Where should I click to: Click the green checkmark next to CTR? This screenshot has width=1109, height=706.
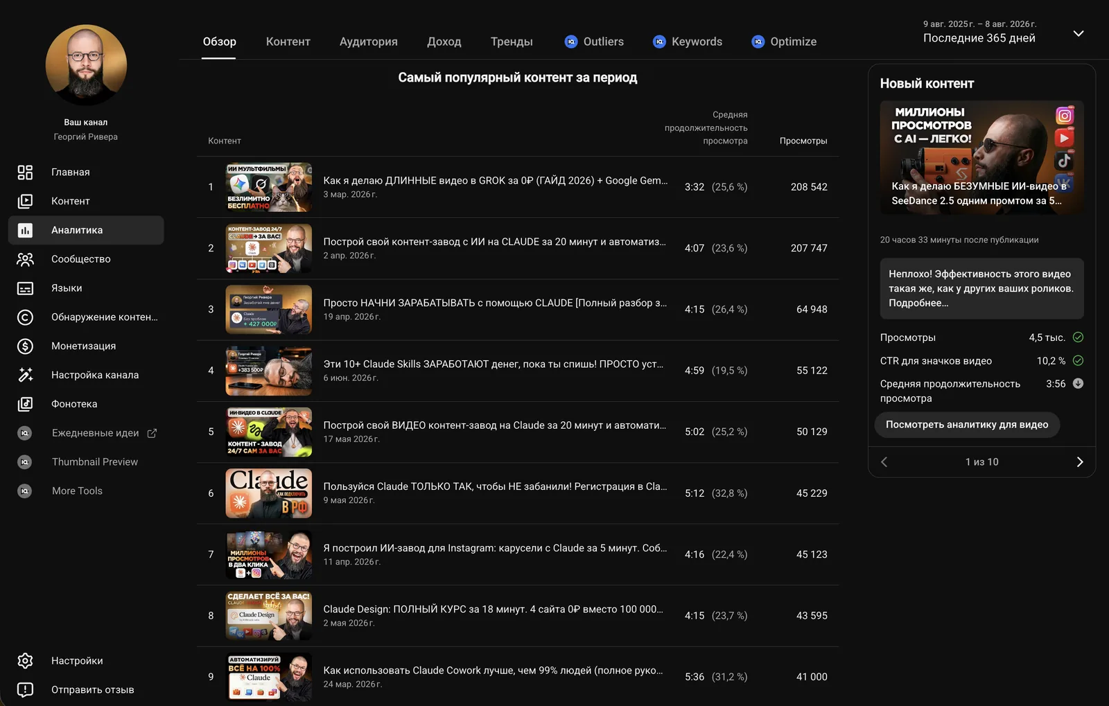[1078, 360]
